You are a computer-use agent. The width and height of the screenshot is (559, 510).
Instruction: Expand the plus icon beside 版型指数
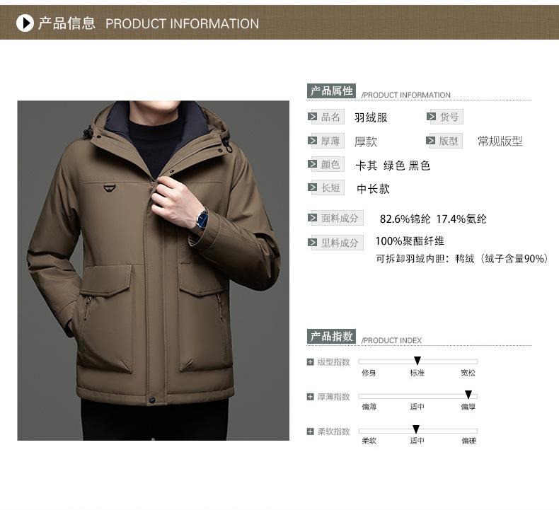pyautogui.click(x=310, y=362)
